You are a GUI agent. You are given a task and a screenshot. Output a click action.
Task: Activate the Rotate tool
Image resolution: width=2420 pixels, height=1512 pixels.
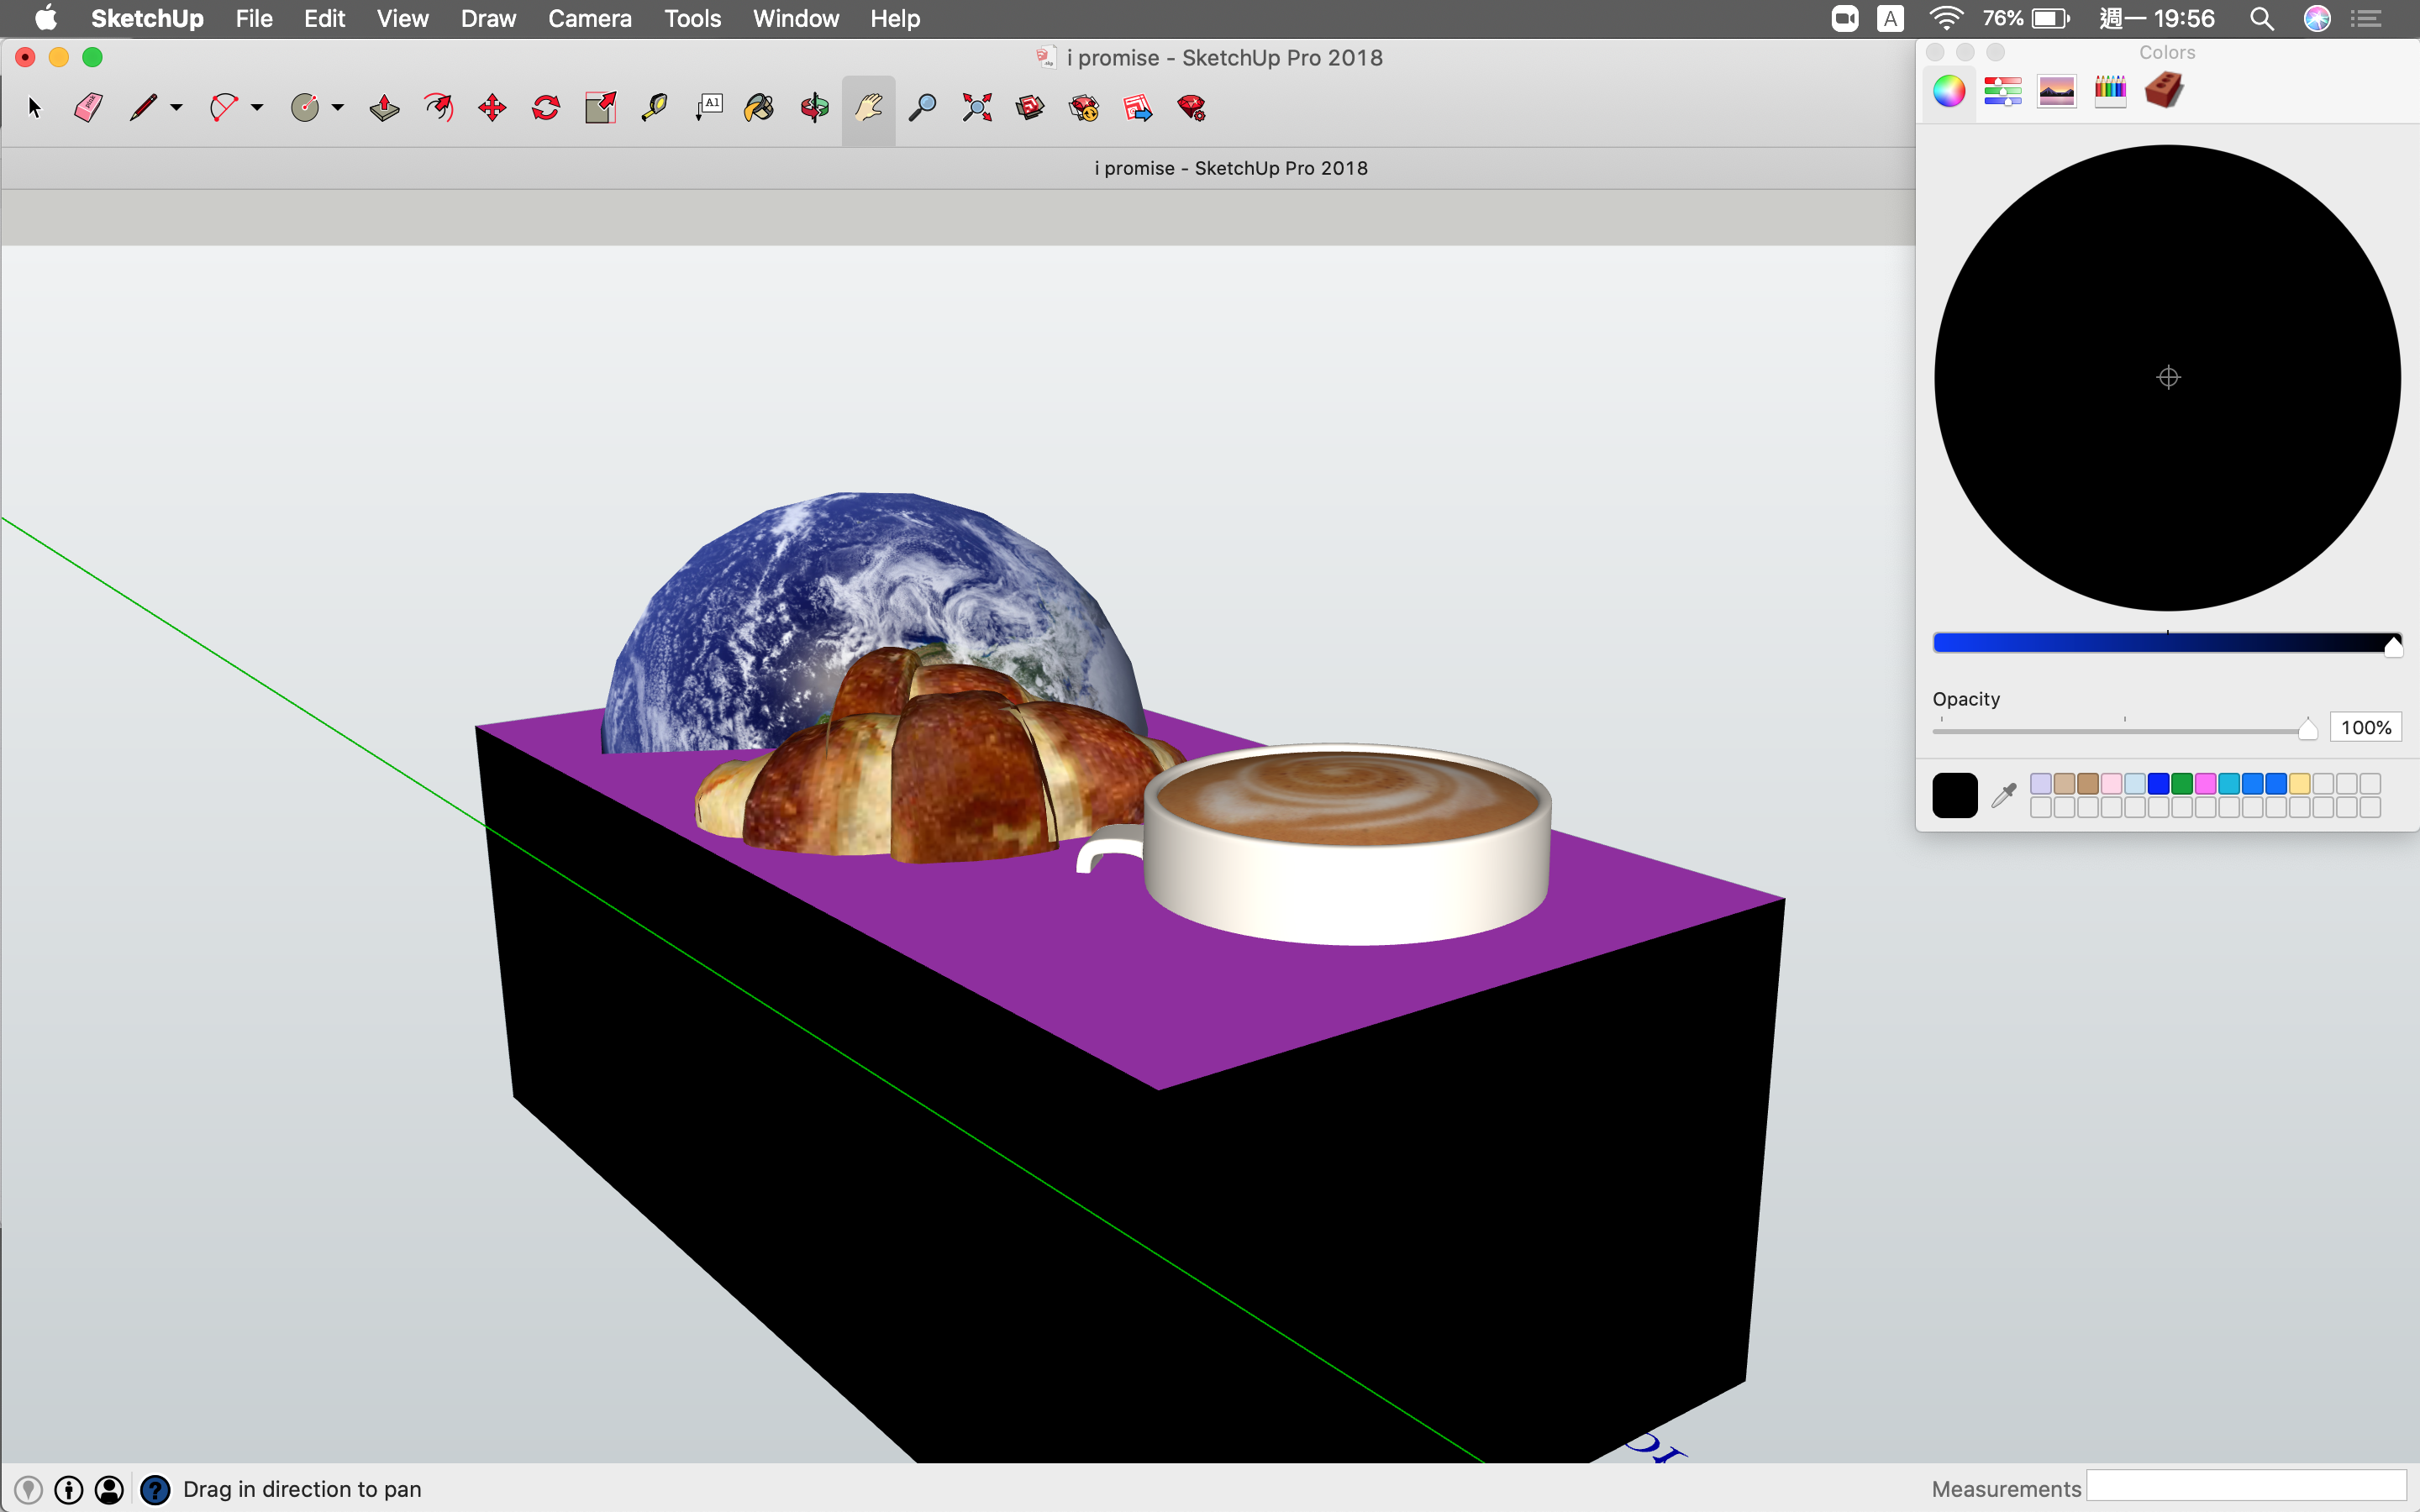pos(546,107)
